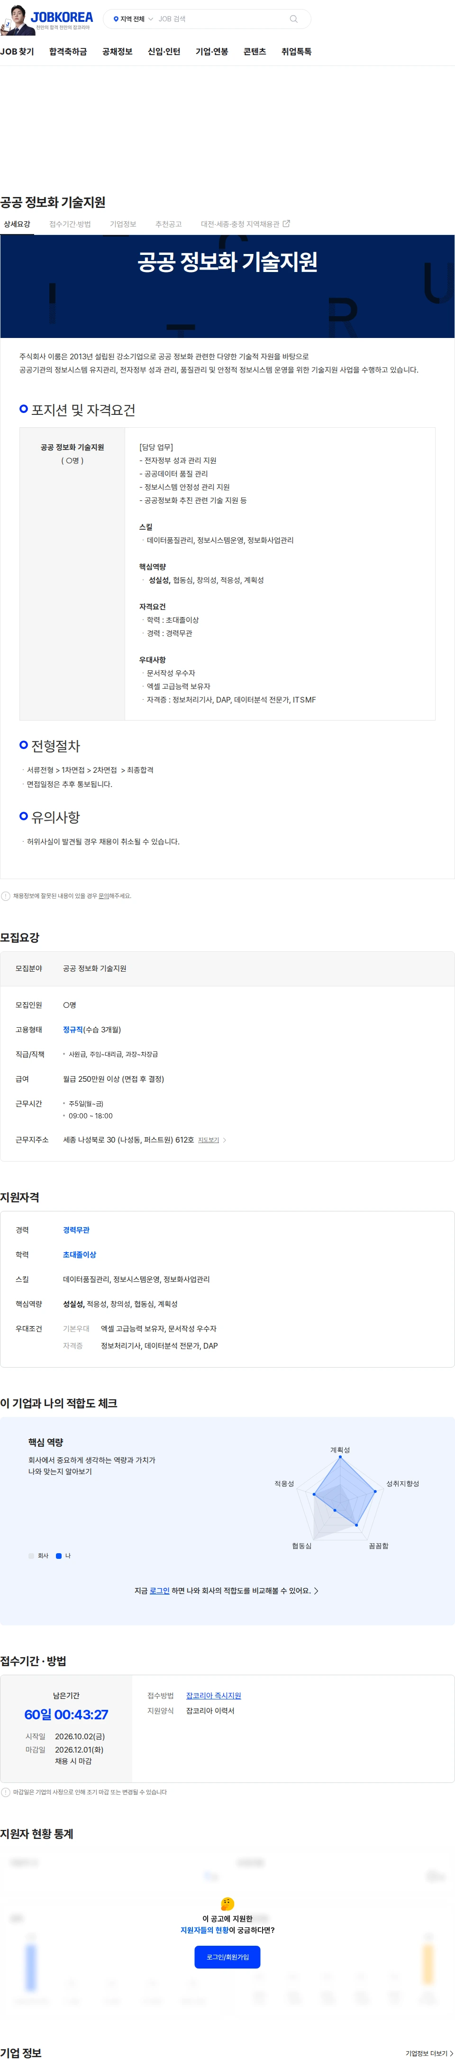
Task: Click the 계획성 radar chart label
Action: coord(340,1450)
